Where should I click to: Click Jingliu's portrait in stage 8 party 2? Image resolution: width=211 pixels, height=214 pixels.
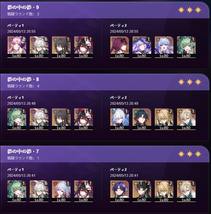coord(119,119)
